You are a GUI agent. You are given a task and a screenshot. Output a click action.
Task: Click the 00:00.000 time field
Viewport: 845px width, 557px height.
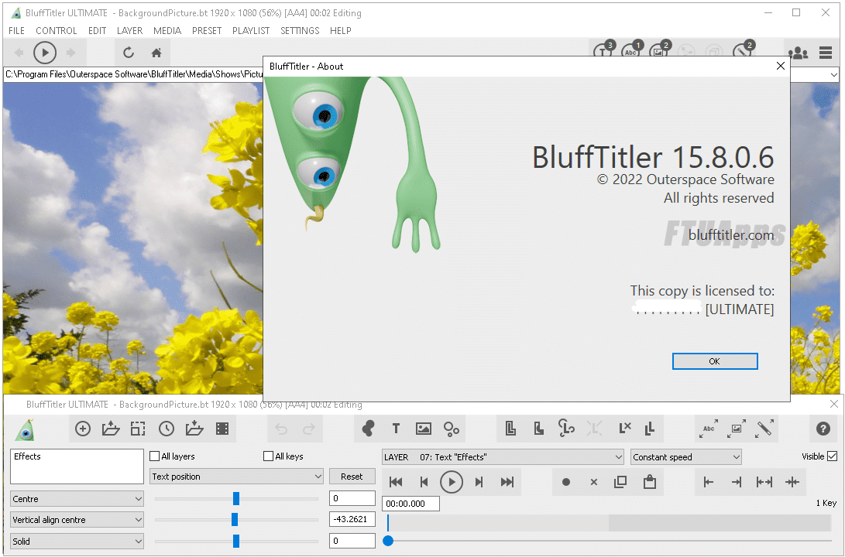[410, 504]
